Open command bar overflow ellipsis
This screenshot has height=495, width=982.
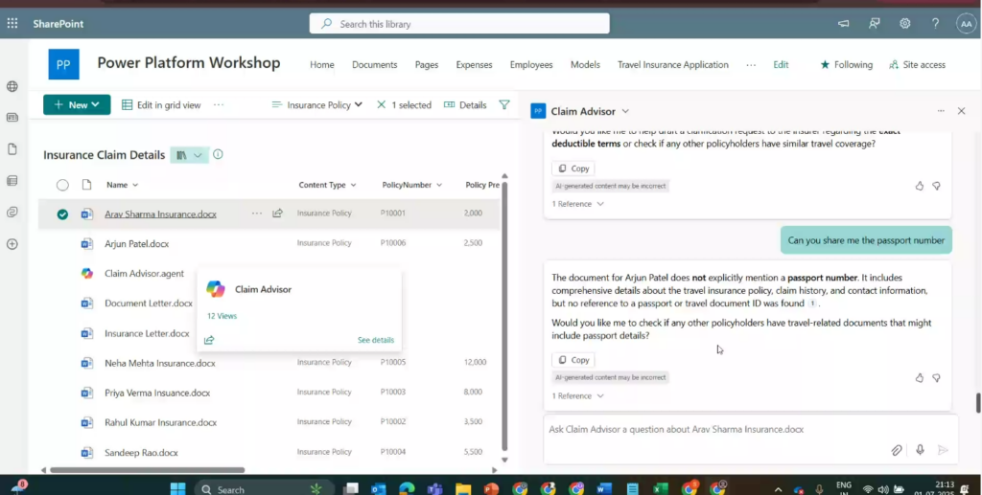218,105
